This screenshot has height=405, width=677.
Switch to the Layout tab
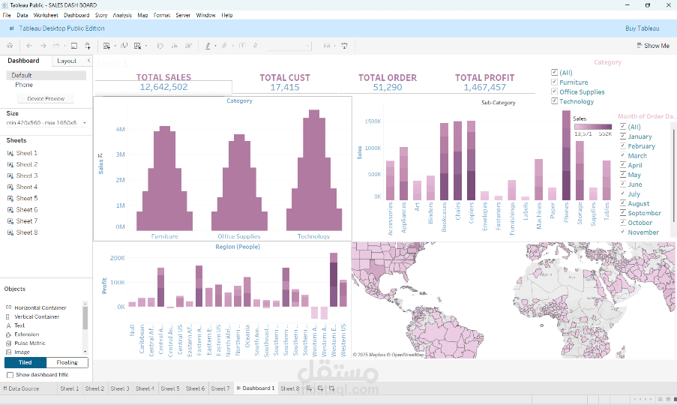67,61
